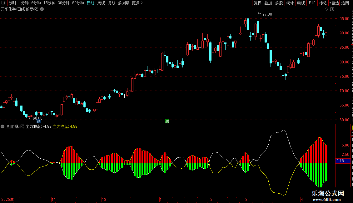Open 多周期 multi-period view
This screenshot has width=353, height=203.
coord(124,3)
